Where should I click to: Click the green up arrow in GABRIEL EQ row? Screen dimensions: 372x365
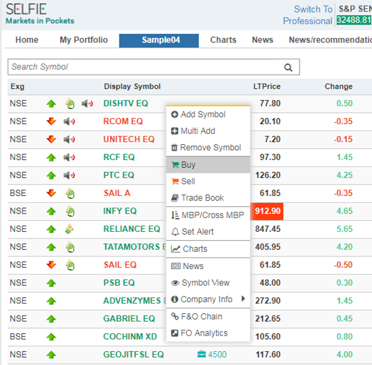point(51,319)
